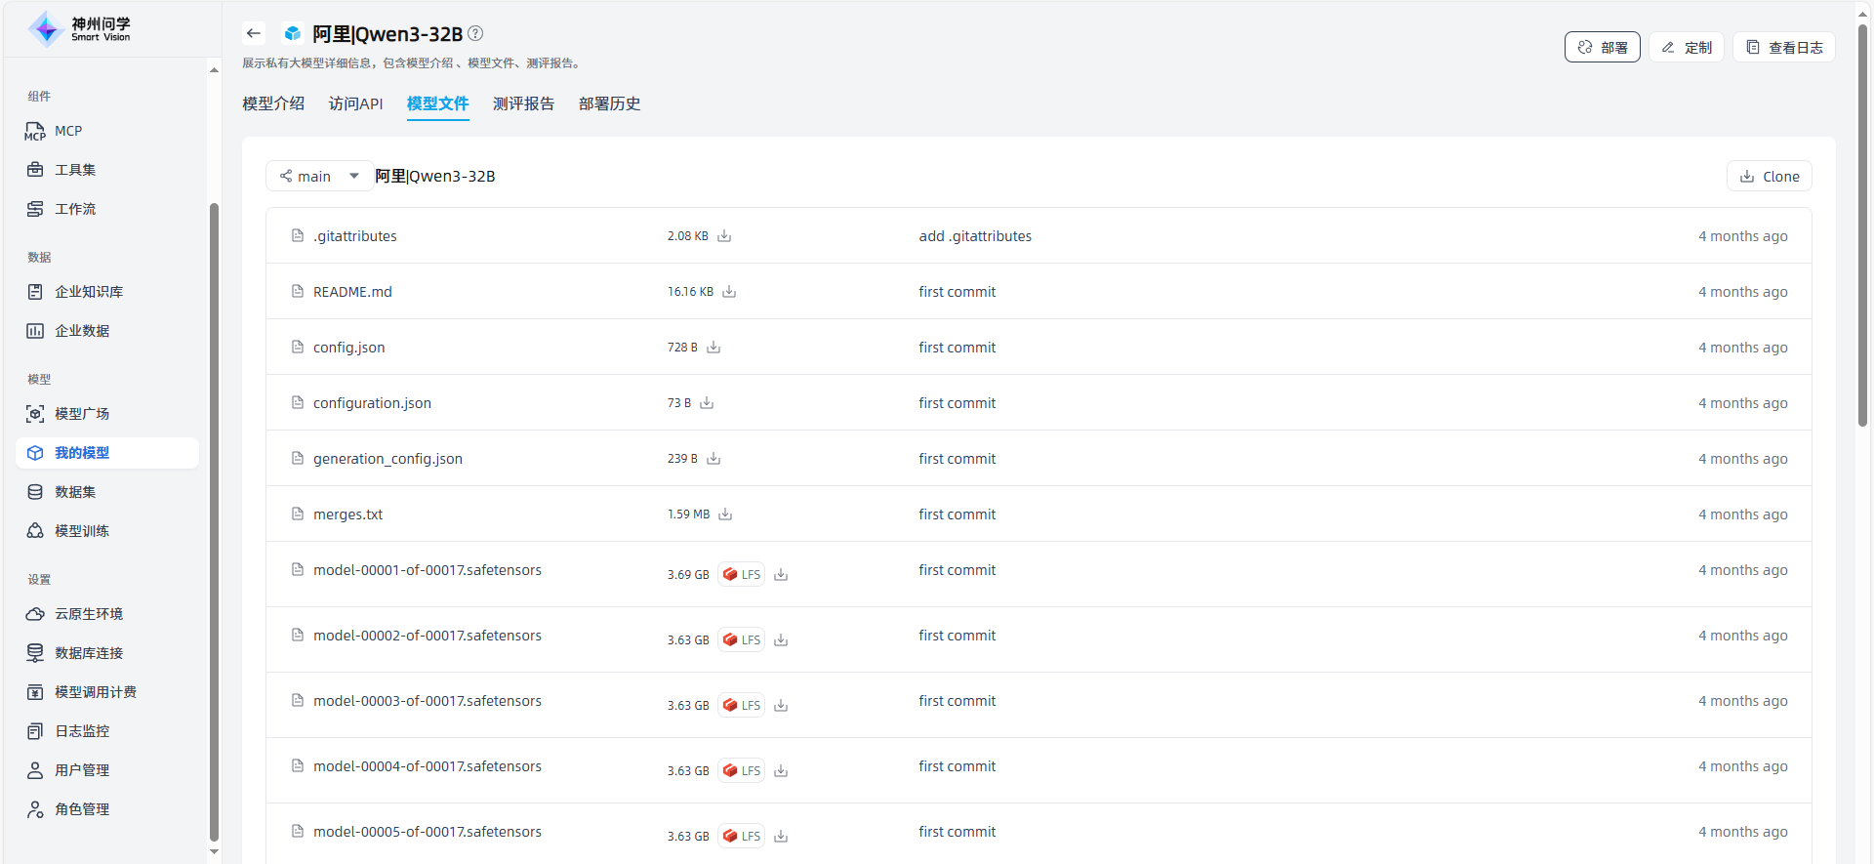Click the 部署 deploy button
The width and height of the screenshot is (1874, 864).
click(x=1602, y=47)
